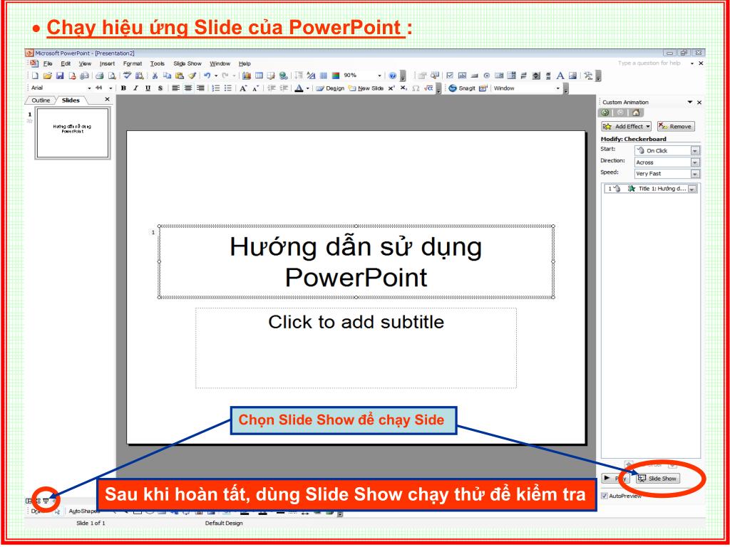Open the SnagIt Window profile dropdown
730x547 pixels.
click(557, 88)
